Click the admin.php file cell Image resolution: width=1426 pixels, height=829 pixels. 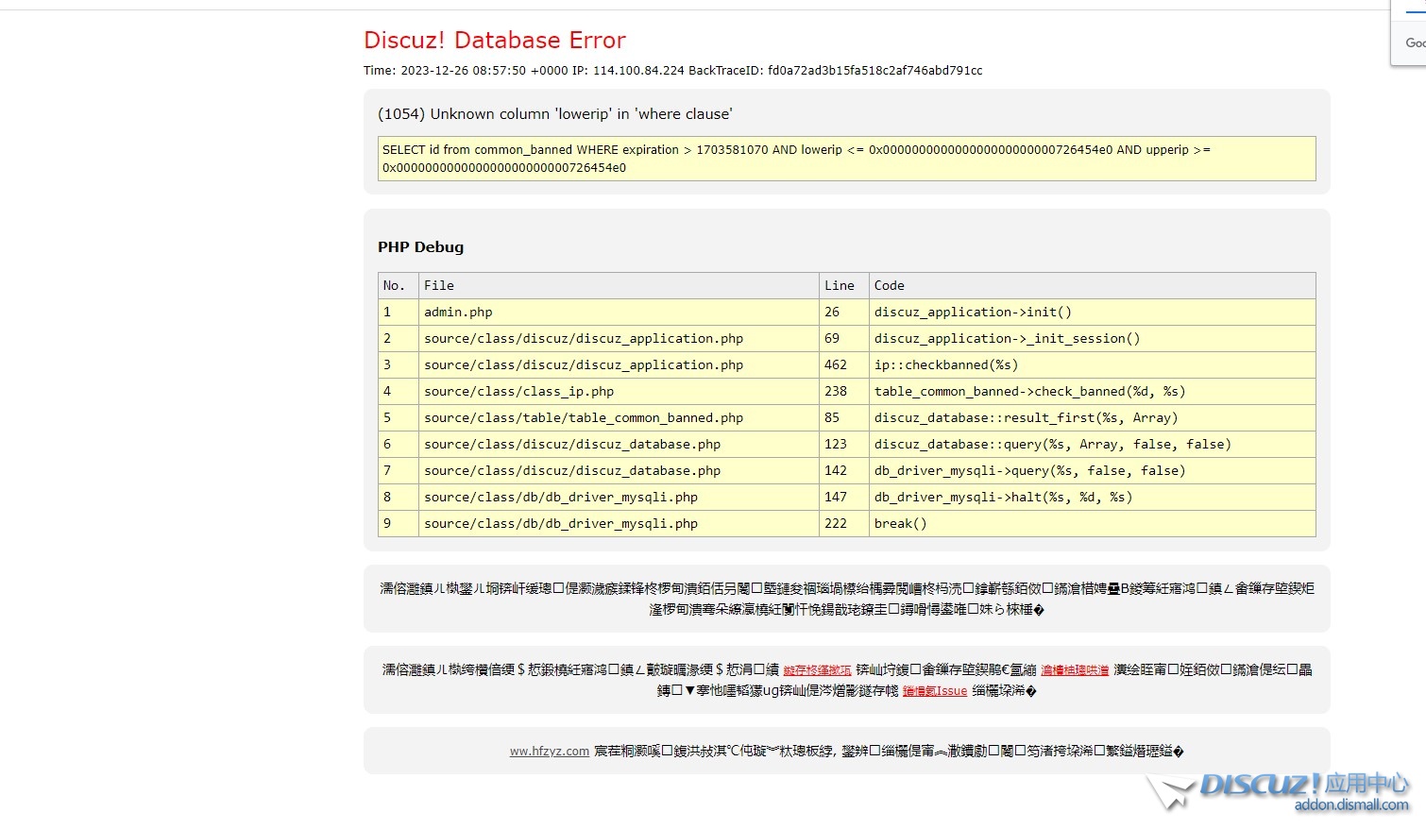pyautogui.click(x=619, y=312)
